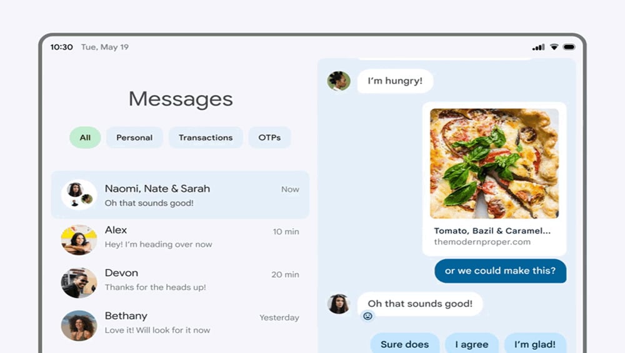625x353 pixels.
Task: Open the tomato tart photo preview
Action: tap(494, 163)
